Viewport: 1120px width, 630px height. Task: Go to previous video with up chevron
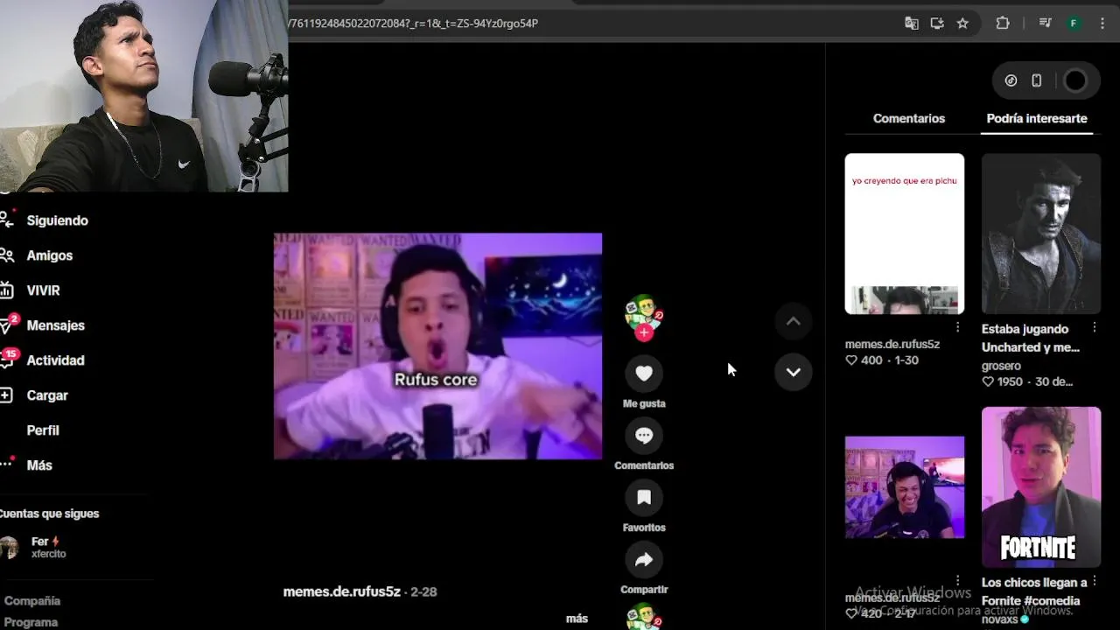point(793,321)
